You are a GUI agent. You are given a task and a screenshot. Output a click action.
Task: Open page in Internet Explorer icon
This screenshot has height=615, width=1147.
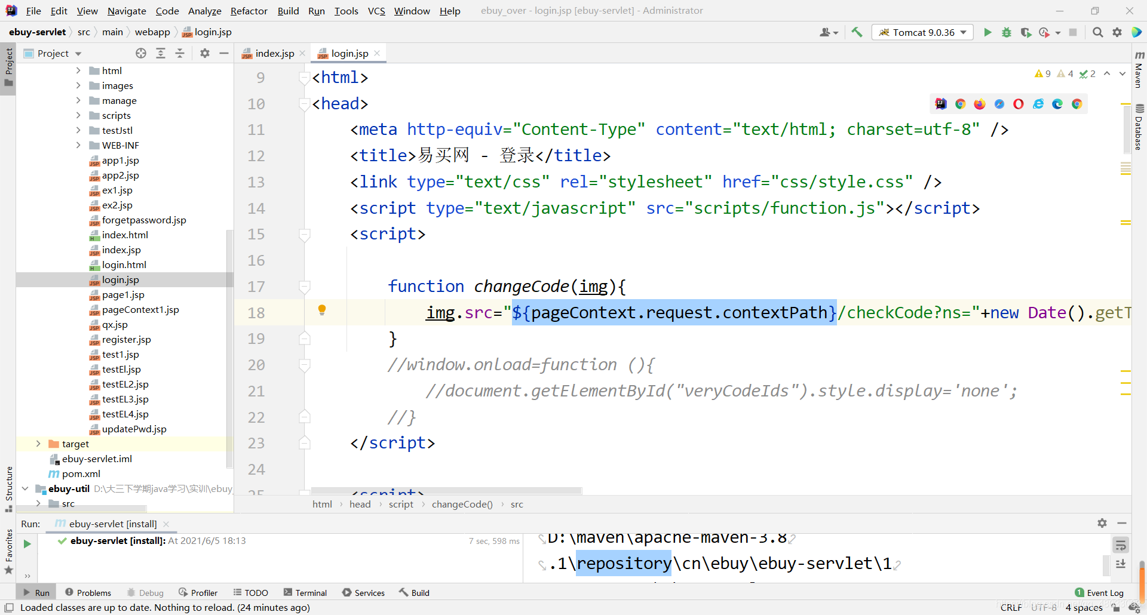(1038, 104)
